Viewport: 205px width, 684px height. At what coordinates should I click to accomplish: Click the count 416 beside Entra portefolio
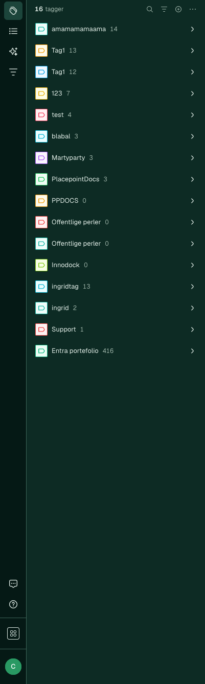pyautogui.click(x=108, y=351)
